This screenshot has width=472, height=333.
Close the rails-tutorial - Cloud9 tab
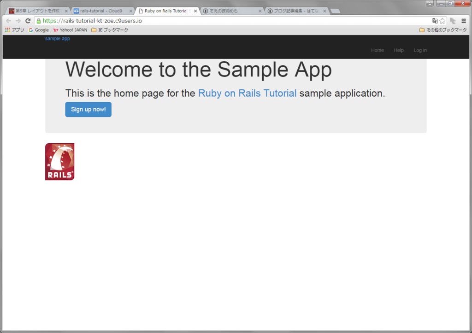point(130,11)
